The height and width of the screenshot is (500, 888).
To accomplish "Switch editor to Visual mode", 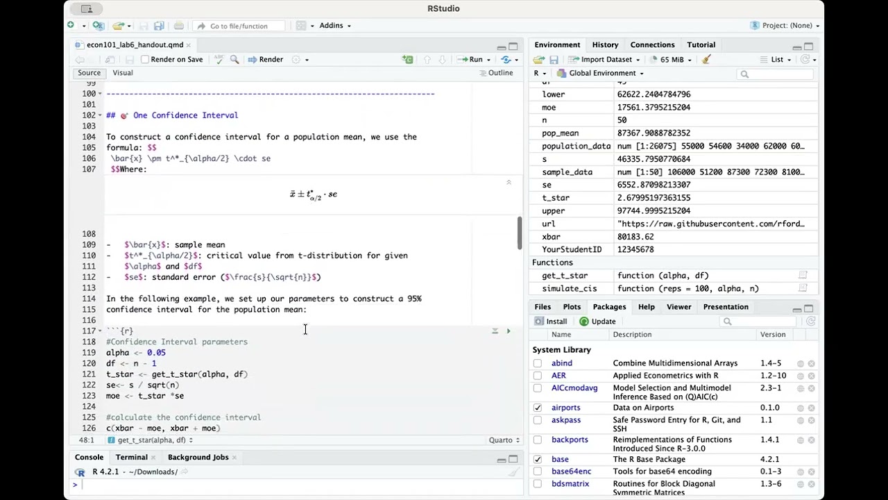I will click(123, 73).
